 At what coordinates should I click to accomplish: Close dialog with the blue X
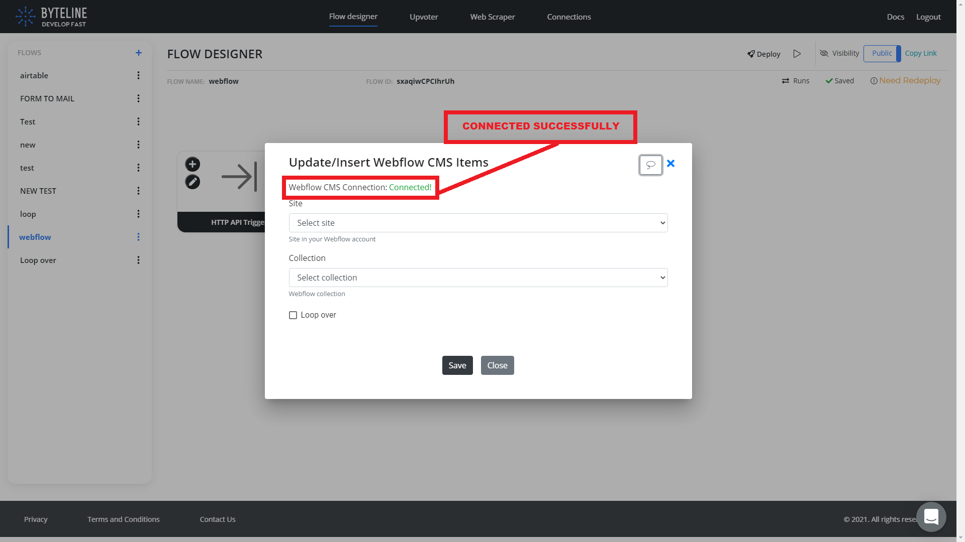[670, 164]
